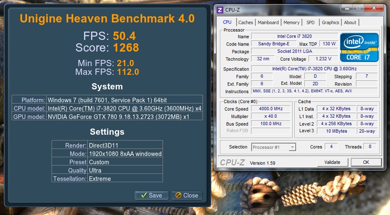This screenshot has width=390, height=215.
Task: Click the Multiplier value x 40.0
Action: pos(271,116)
